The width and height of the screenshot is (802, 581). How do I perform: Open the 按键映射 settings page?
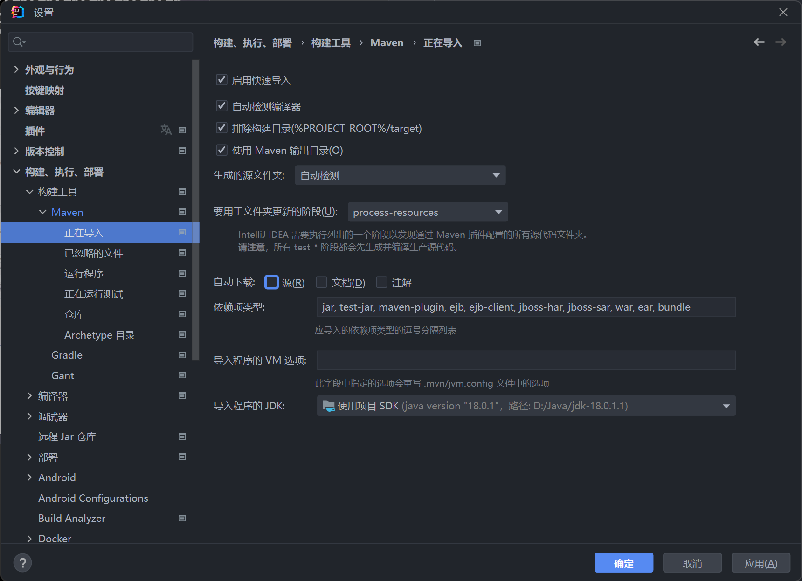click(x=45, y=90)
